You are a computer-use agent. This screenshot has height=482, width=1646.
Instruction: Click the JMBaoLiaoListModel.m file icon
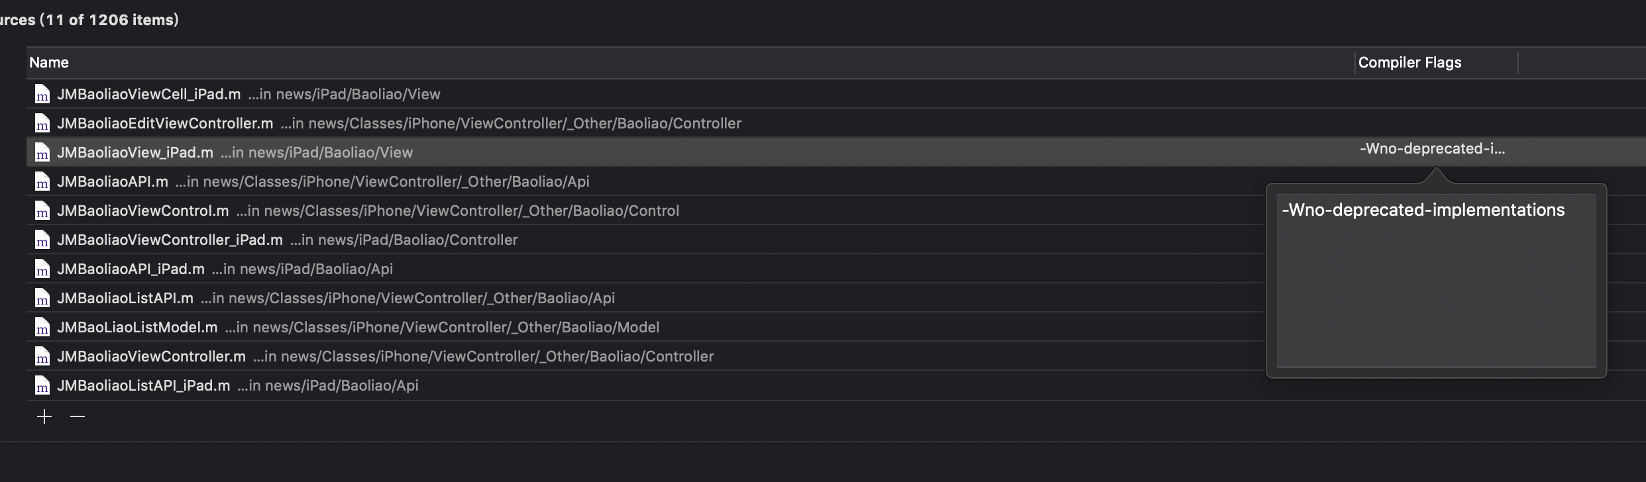[x=42, y=328]
